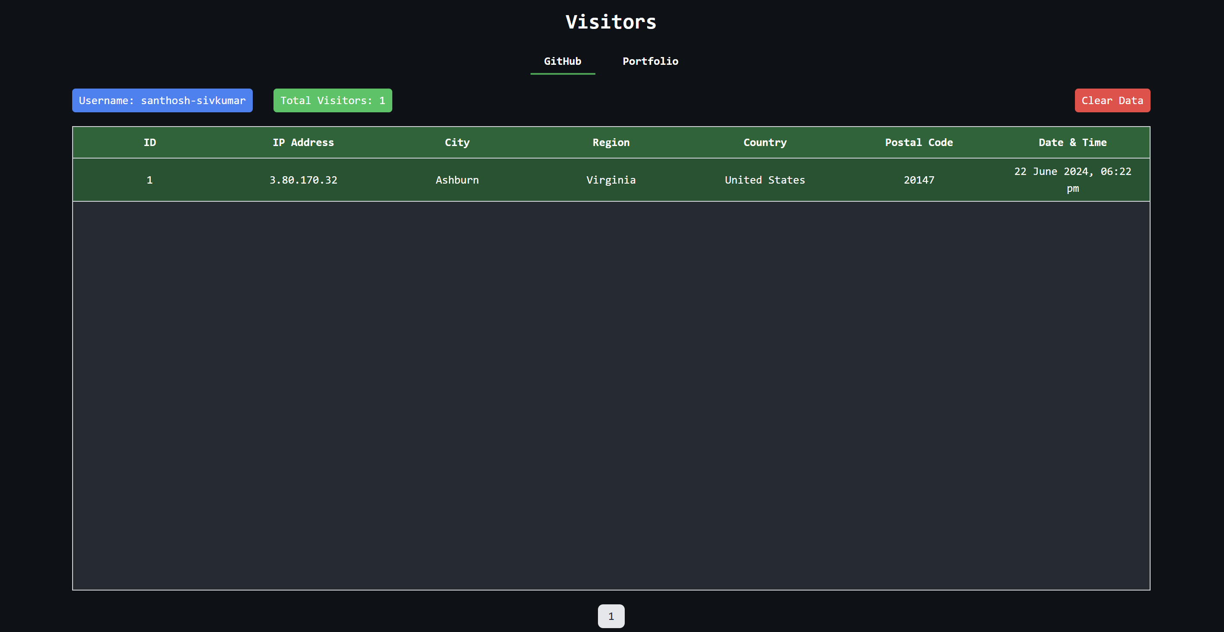The height and width of the screenshot is (632, 1224).
Task: Click the IP Address column header
Action: pyautogui.click(x=303, y=143)
